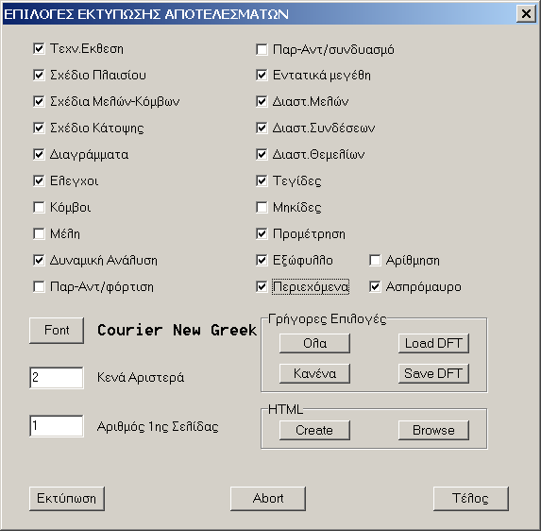The height and width of the screenshot is (531, 541).
Task: Click Save DFT button
Action: (433, 373)
